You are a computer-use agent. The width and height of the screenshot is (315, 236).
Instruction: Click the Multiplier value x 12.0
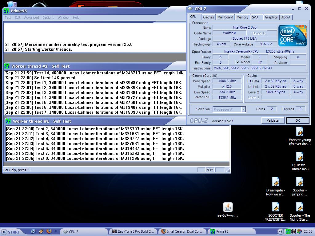(227, 86)
